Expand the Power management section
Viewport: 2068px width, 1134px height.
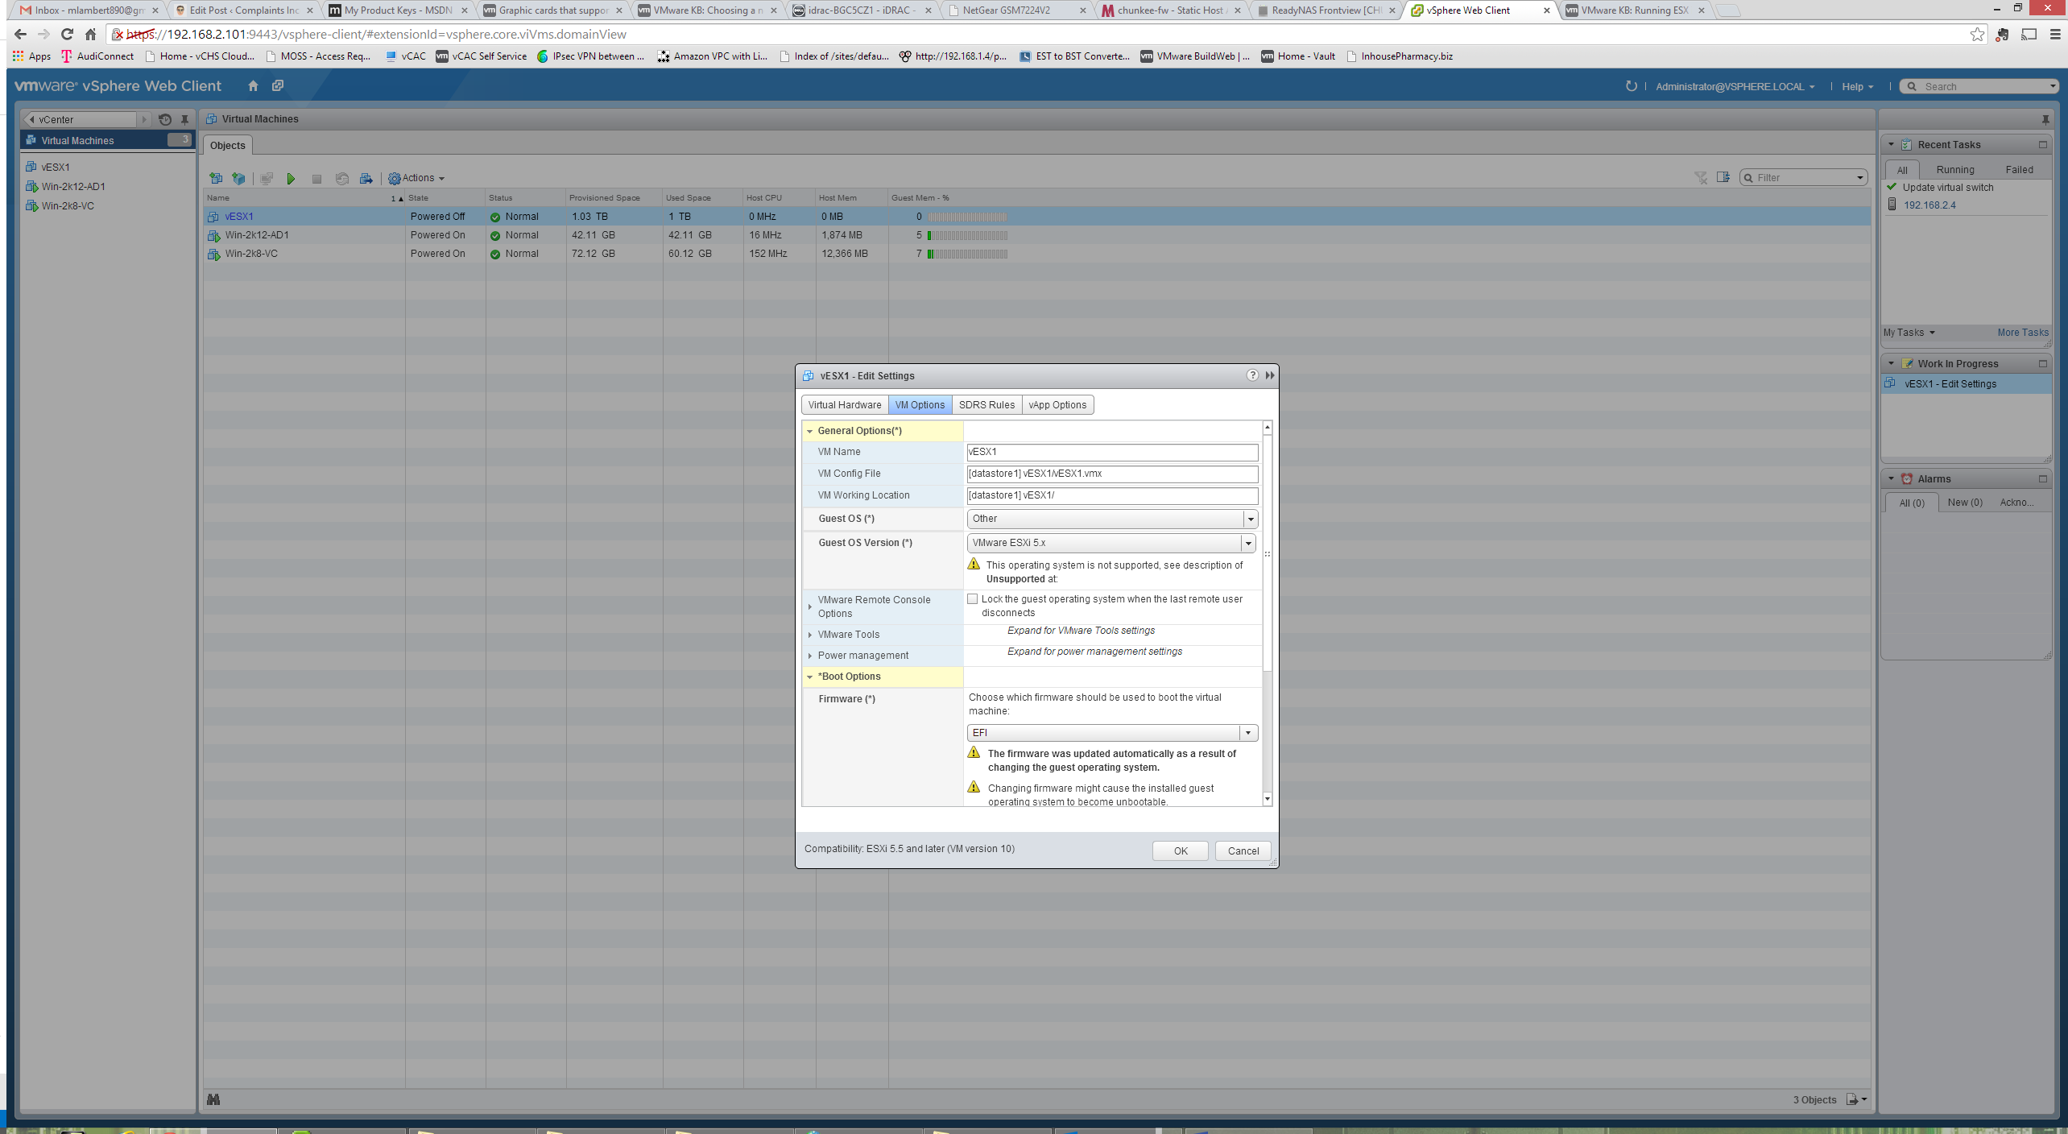[x=810, y=656]
